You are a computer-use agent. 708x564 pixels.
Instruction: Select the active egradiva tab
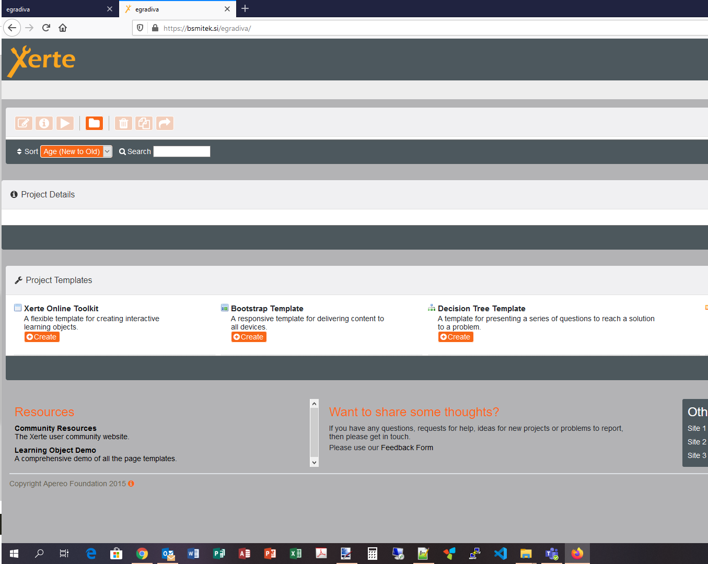178,9
